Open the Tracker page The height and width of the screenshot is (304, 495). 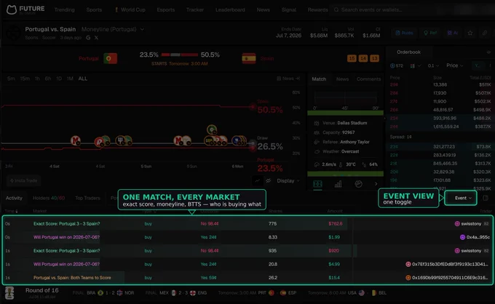click(195, 9)
